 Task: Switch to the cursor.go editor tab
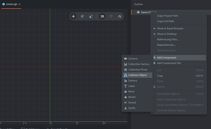tap(12, 4)
